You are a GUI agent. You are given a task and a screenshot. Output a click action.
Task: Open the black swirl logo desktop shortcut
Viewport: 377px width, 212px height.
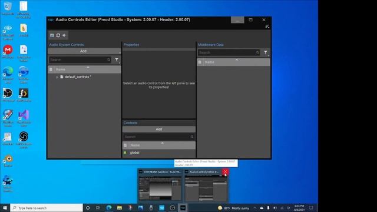click(24, 140)
